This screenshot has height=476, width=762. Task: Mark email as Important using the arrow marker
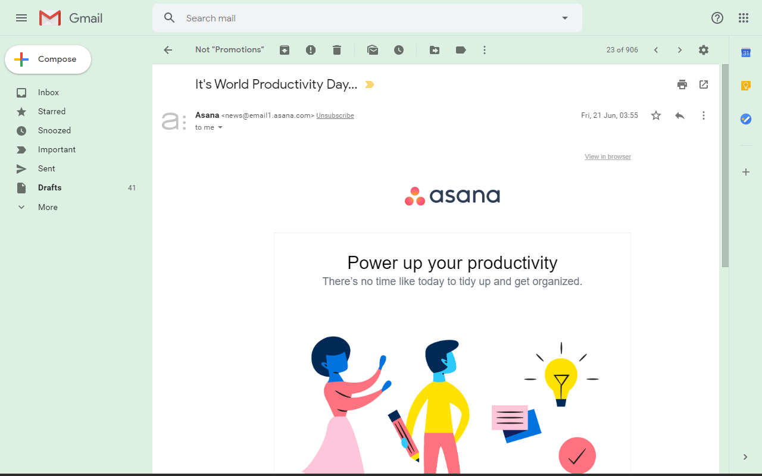[369, 84]
